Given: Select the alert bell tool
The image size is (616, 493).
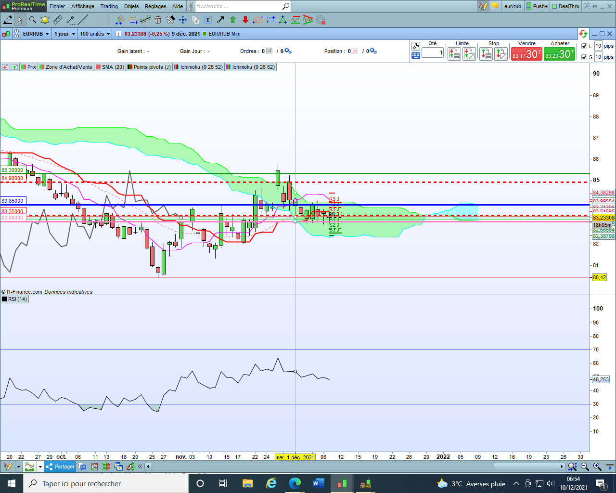Looking at the screenshot, I should (45, 20).
